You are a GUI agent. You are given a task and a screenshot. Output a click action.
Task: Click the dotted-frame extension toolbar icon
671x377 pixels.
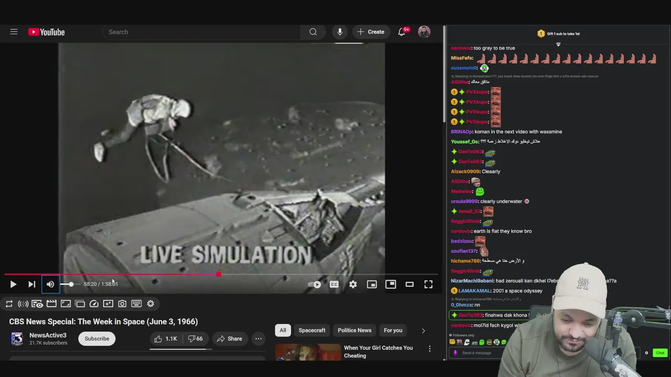coord(80,304)
